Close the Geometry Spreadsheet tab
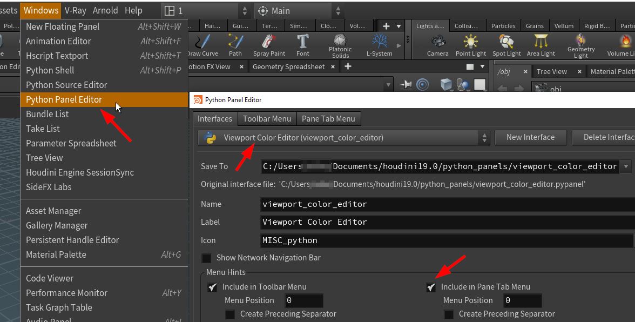 tap(333, 67)
